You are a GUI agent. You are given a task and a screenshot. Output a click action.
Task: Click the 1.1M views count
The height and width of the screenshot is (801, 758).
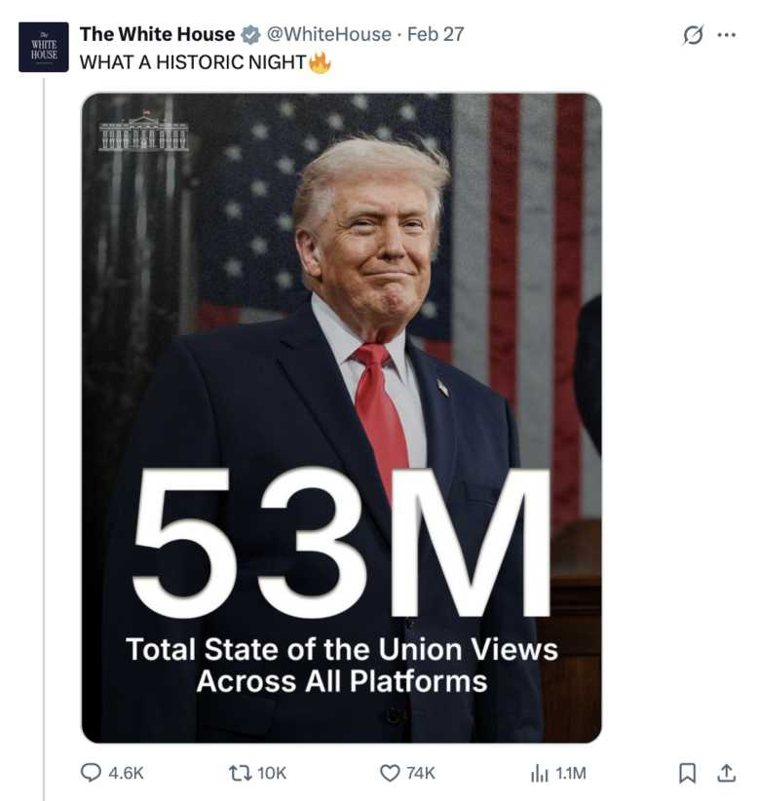click(x=571, y=773)
